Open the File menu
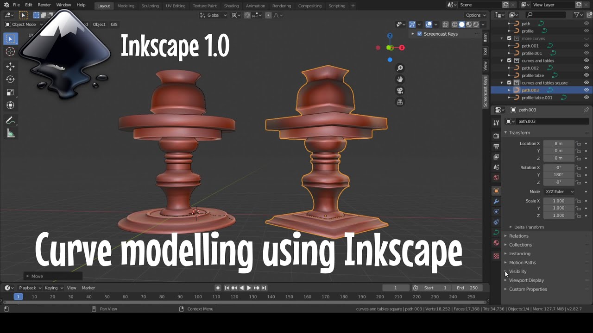The height and width of the screenshot is (333, 593). click(16, 5)
